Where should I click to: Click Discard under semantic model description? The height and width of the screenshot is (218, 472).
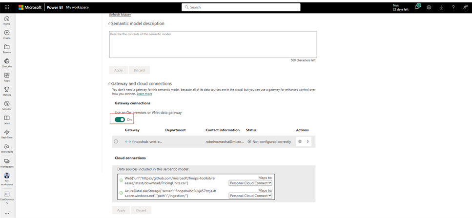(x=139, y=70)
